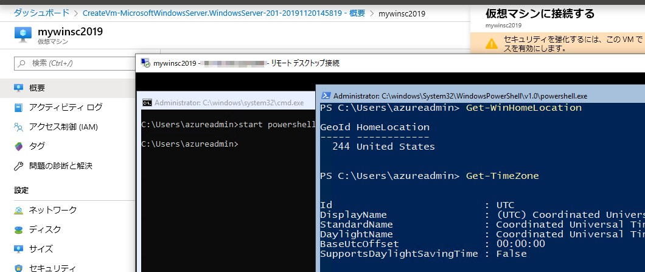
Task: Click the cmd.exe window title icon
Action: point(147,103)
